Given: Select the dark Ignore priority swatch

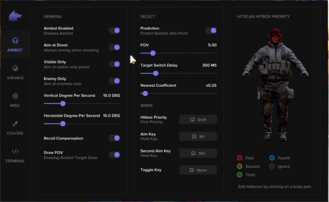Looking at the screenshot, I should pyautogui.click(x=272, y=166).
